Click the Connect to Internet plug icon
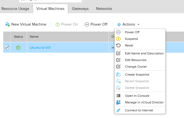Screen dimensions: 184x118 click(x=118, y=110)
